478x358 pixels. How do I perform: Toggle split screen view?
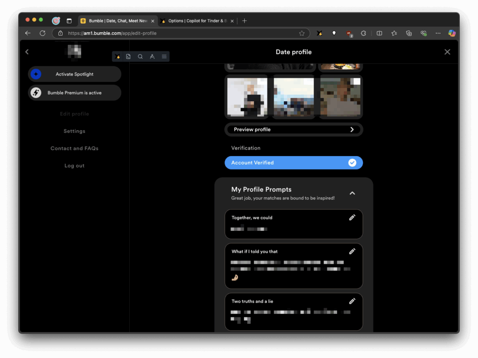(379, 33)
